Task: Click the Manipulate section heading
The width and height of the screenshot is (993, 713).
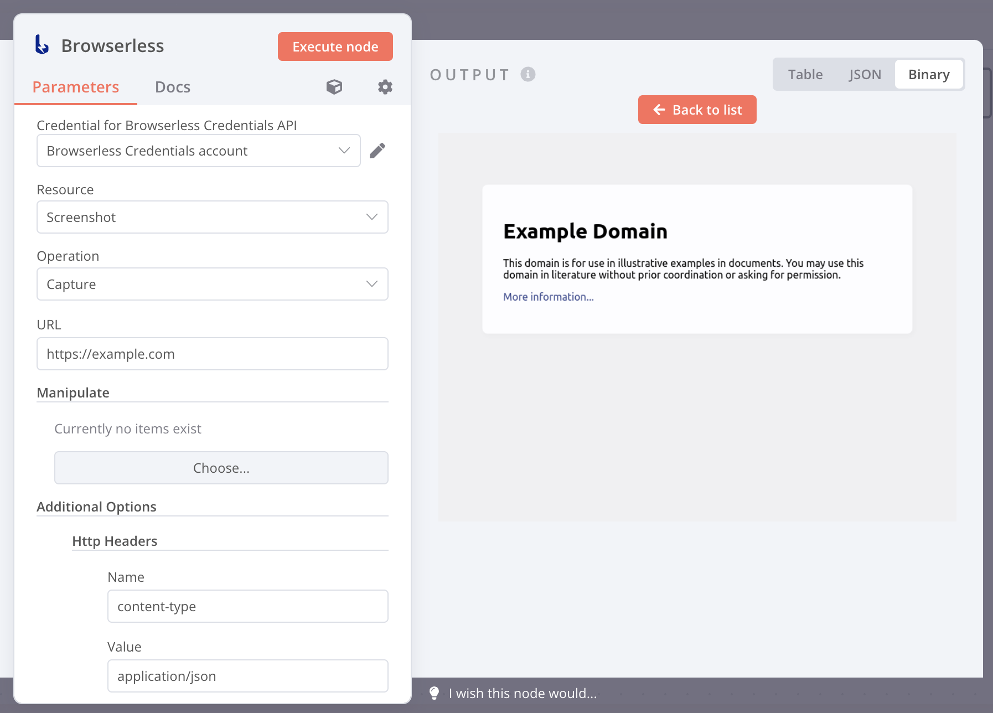Action: tap(73, 392)
